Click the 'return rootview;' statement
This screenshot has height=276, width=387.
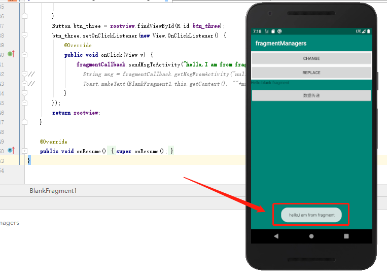(76, 113)
